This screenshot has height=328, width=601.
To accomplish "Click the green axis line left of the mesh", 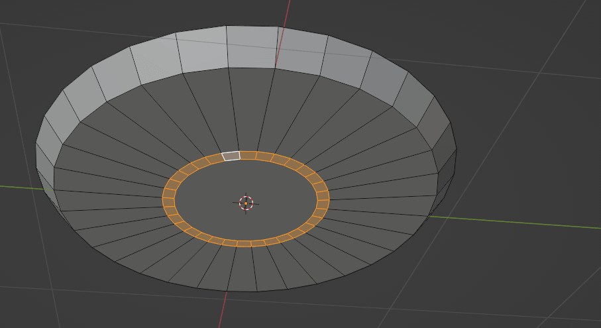I will (x=20, y=187).
